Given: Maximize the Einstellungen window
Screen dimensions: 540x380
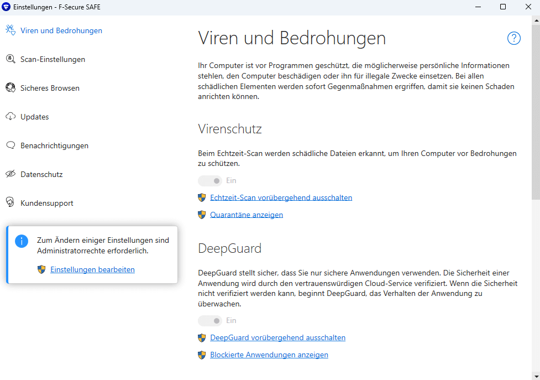Looking at the screenshot, I should click(503, 7).
